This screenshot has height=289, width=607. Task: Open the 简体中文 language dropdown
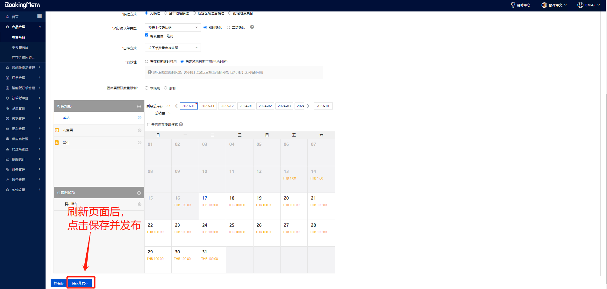pos(554,5)
